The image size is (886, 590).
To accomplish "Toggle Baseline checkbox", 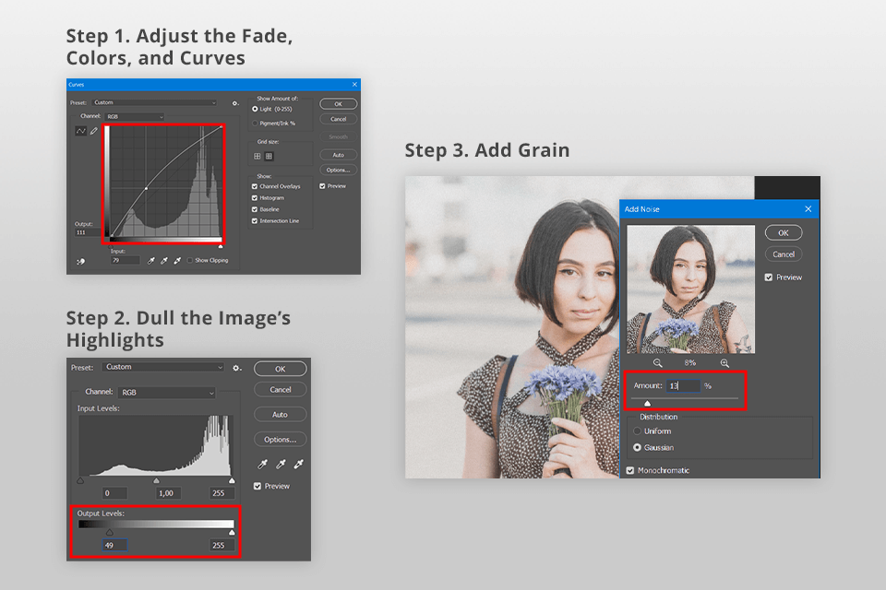I will pos(255,209).
